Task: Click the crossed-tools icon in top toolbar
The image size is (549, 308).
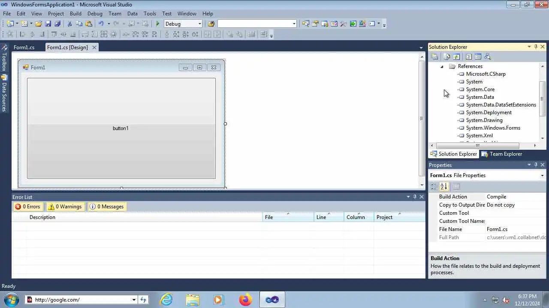Action: pyautogui.click(x=343, y=24)
